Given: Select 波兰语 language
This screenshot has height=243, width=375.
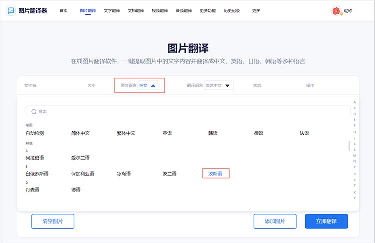Looking at the screenshot, I should tap(169, 174).
